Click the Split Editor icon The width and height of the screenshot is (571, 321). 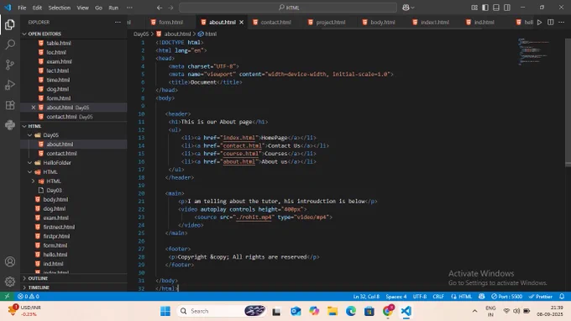click(x=551, y=22)
